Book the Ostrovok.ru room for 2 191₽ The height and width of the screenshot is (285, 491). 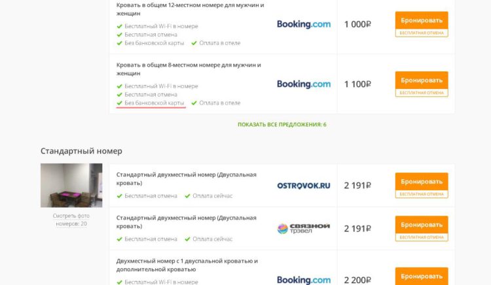(x=422, y=181)
